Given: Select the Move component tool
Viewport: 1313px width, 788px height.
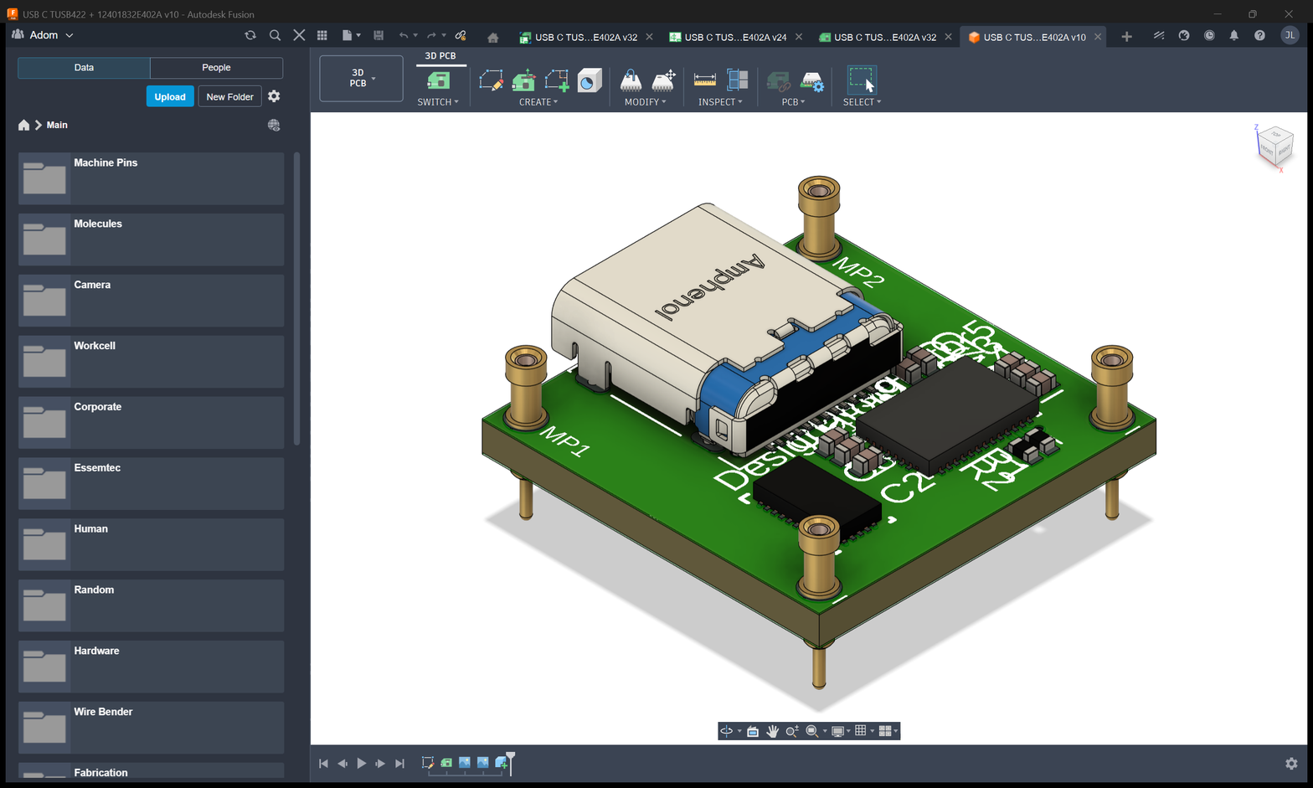Looking at the screenshot, I should point(663,80).
